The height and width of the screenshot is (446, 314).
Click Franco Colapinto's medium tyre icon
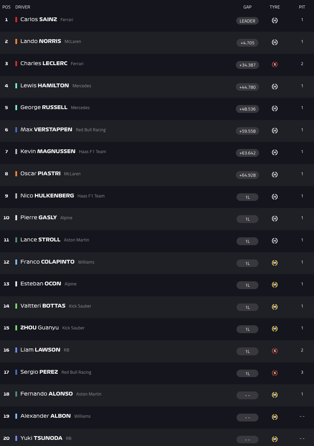pyautogui.click(x=275, y=263)
